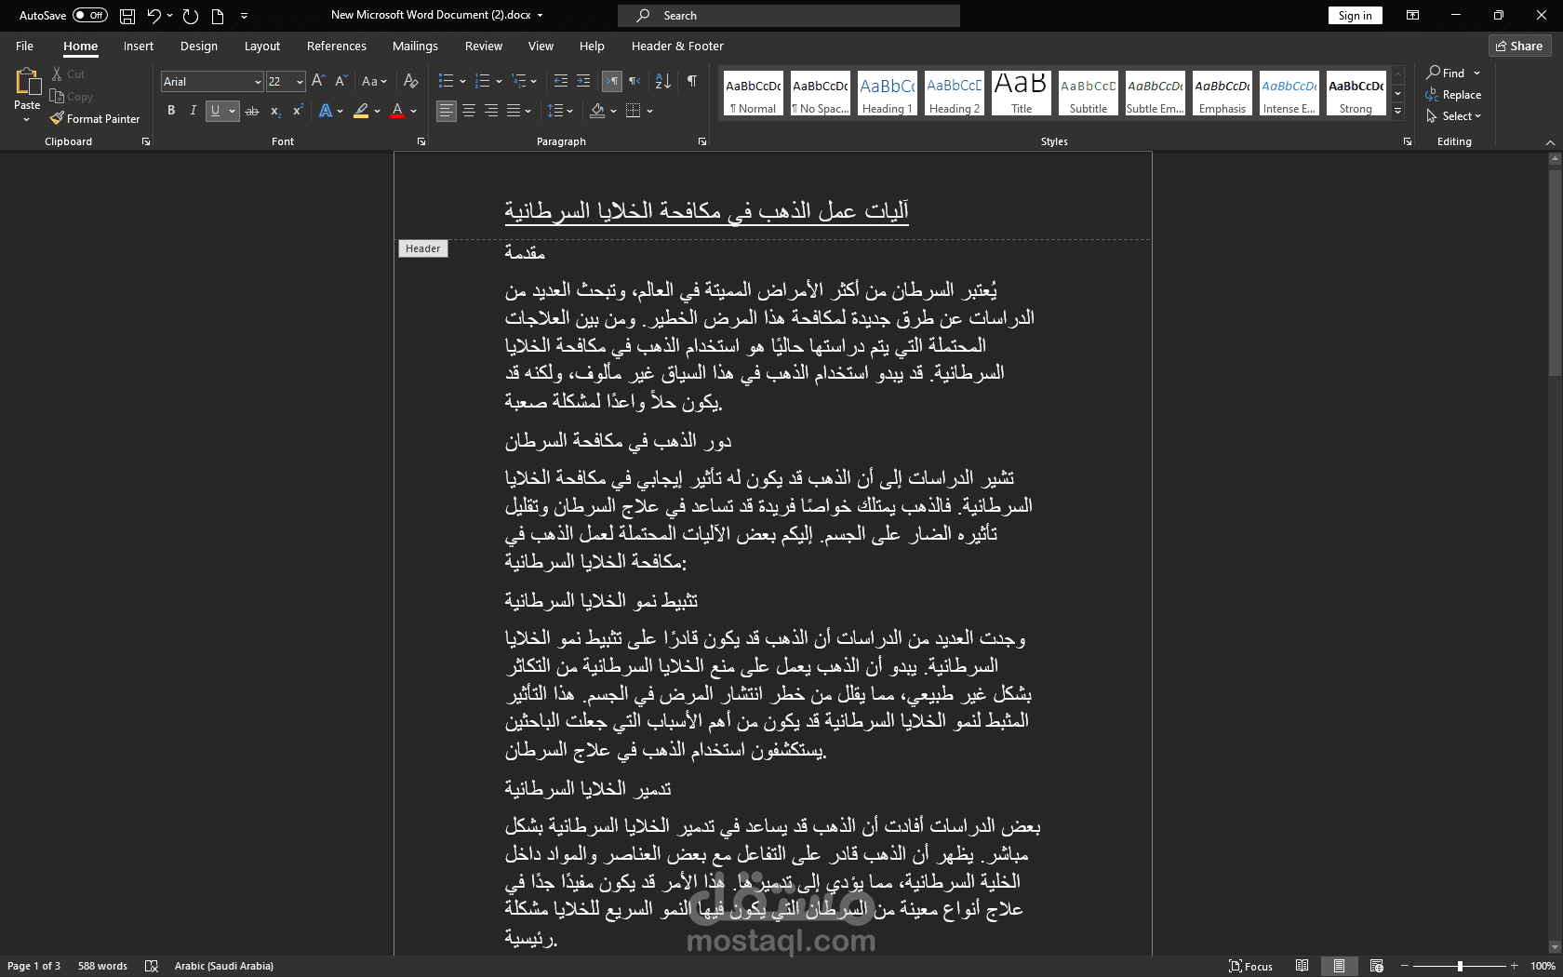The width and height of the screenshot is (1563, 977).
Task: Open Bullets list dropdown
Action: tap(462, 82)
